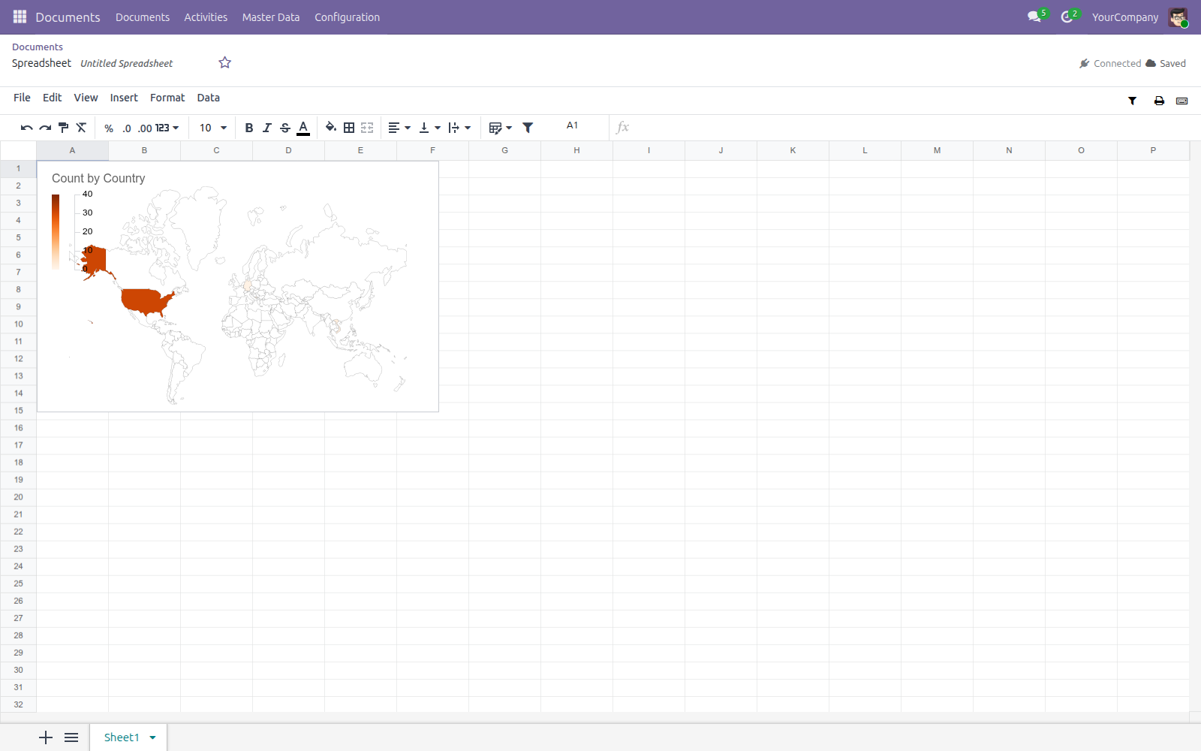
Task: Toggle bold formatting
Action: pos(249,128)
